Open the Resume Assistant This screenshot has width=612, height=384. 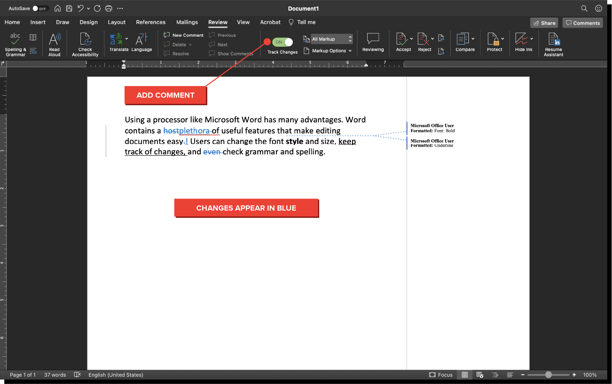click(554, 45)
